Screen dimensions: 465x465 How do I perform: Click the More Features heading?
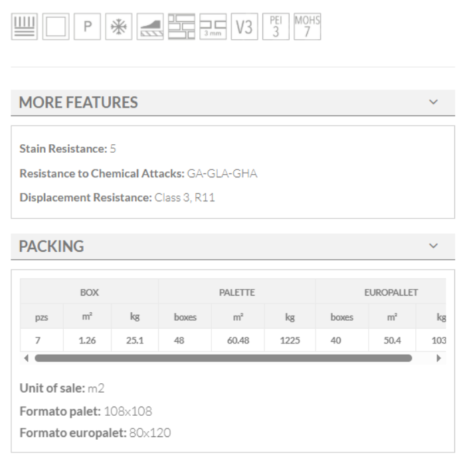(x=78, y=103)
